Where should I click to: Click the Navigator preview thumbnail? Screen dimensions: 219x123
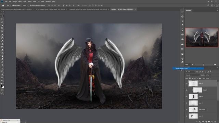coord(202,37)
